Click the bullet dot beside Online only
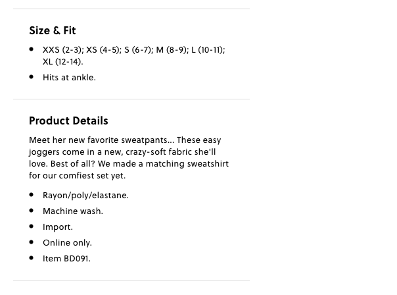The height and width of the screenshot is (295, 397). (32, 242)
